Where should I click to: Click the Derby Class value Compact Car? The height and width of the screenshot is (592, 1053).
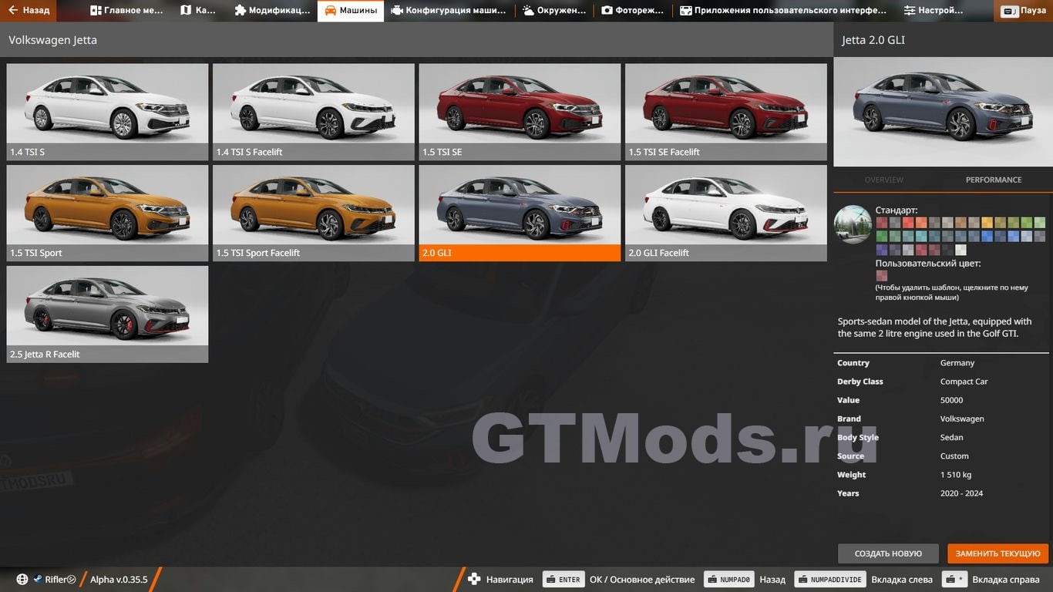(x=964, y=382)
